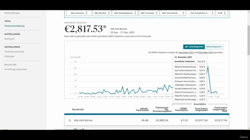250x140 pixels.
Task: Click the Rätsel für Tischler und Sch... entry
Action: click(190, 96)
